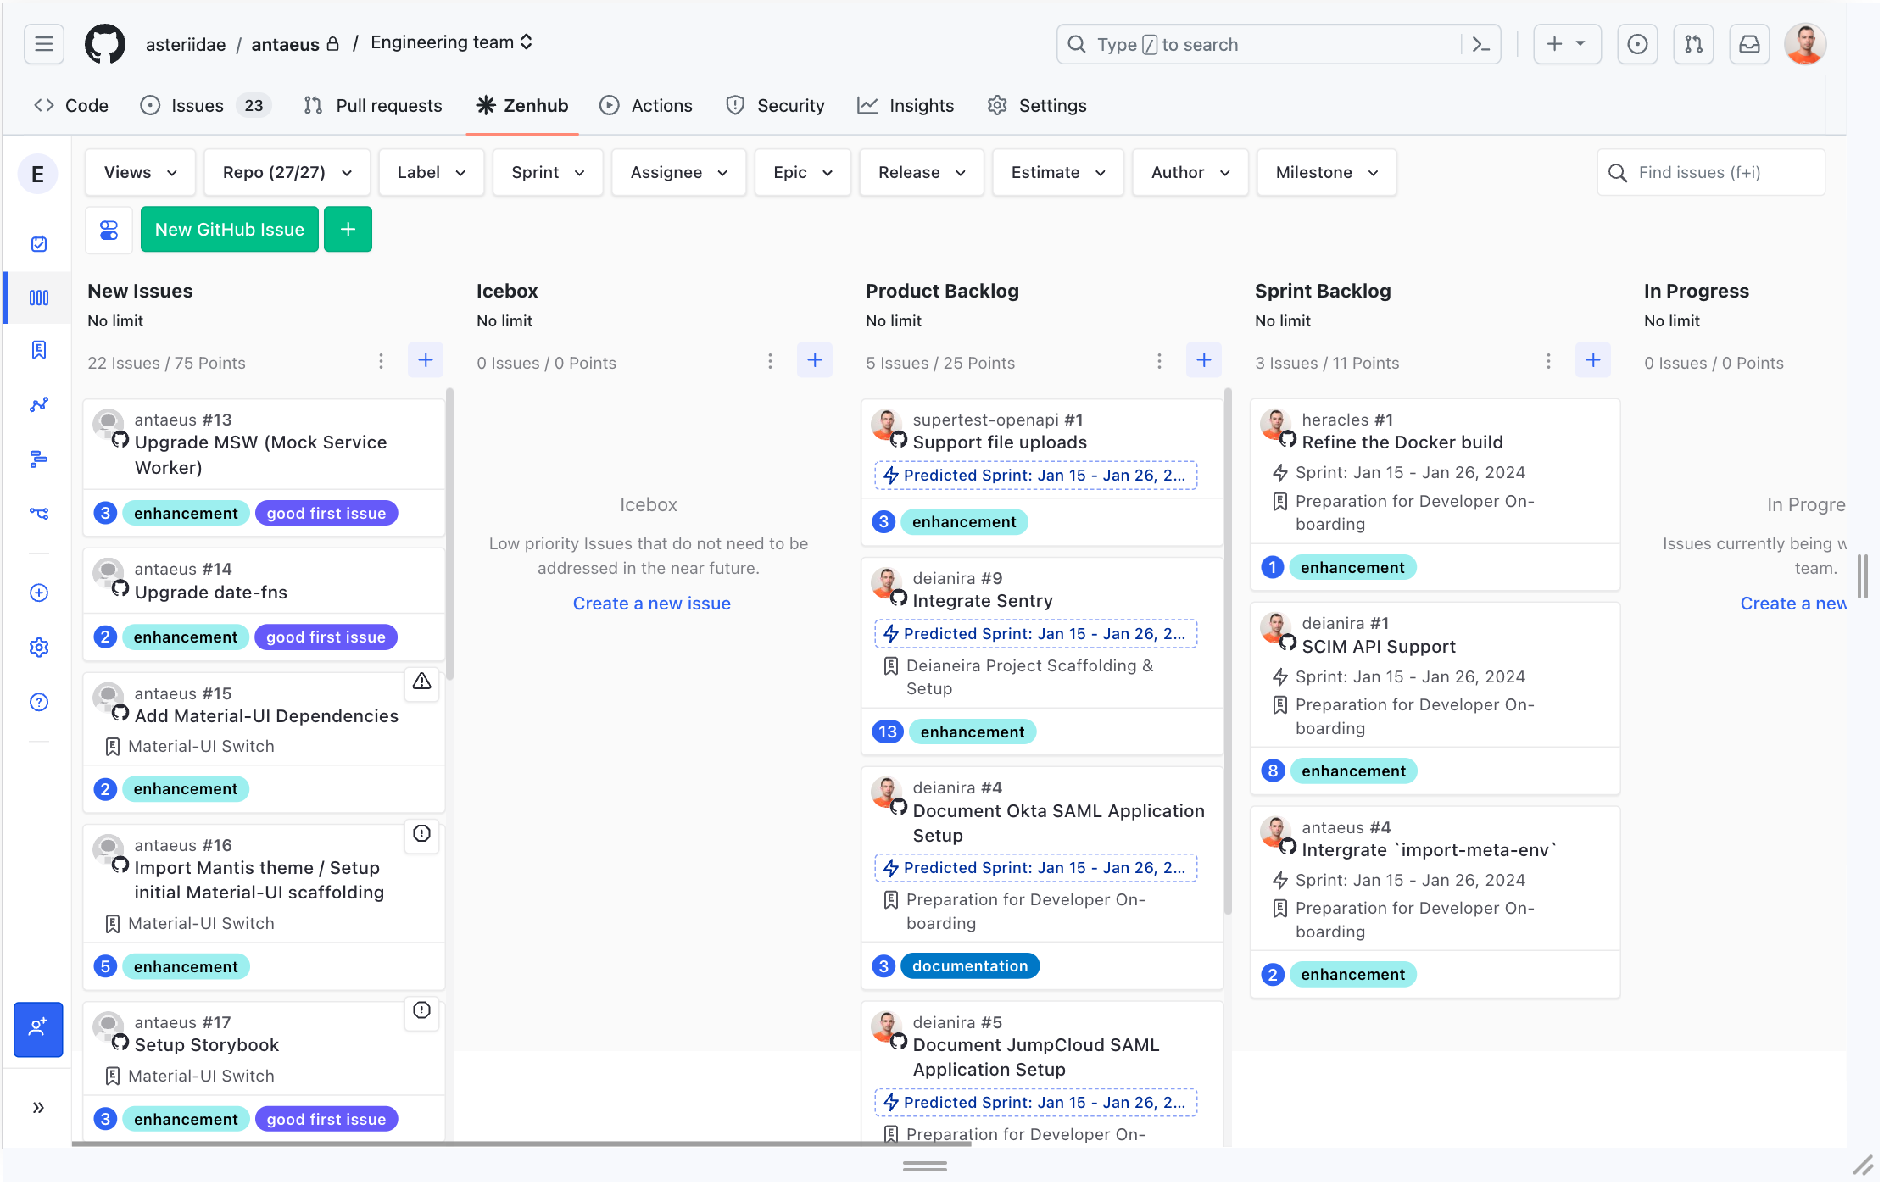Open the Author filter dropdown
The height and width of the screenshot is (1185, 1884).
pyautogui.click(x=1190, y=173)
